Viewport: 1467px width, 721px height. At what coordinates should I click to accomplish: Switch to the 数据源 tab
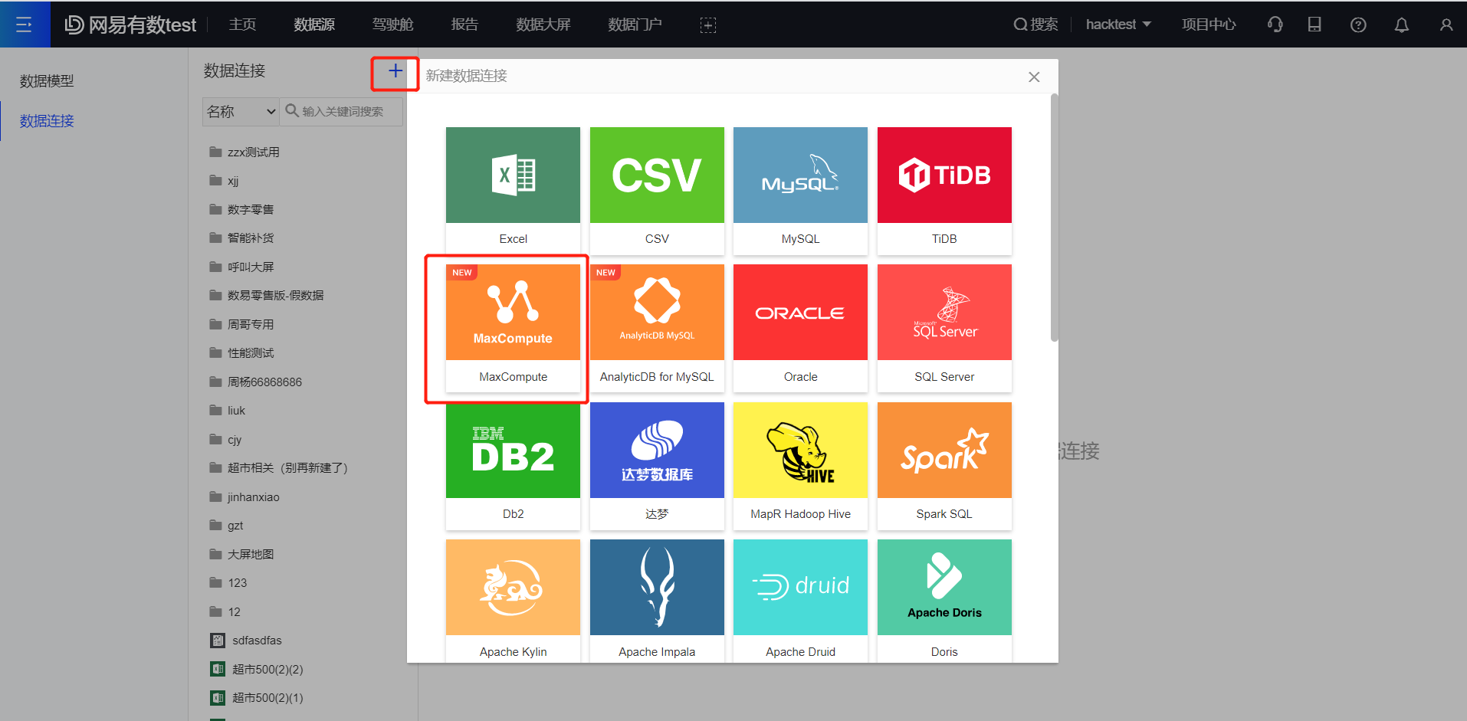[x=314, y=25]
